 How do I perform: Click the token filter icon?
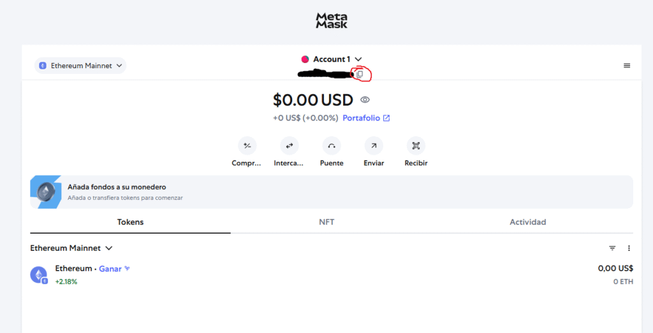point(612,248)
